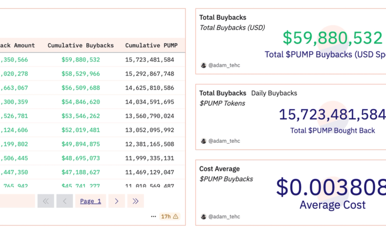The height and width of the screenshot is (233, 386).
Task: Open @adam_tehc link under Average Cost
Action: 224,217
